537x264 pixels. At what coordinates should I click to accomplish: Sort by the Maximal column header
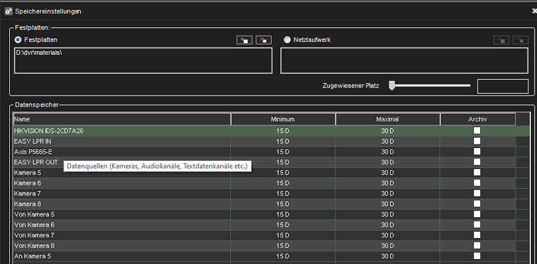[x=387, y=119]
